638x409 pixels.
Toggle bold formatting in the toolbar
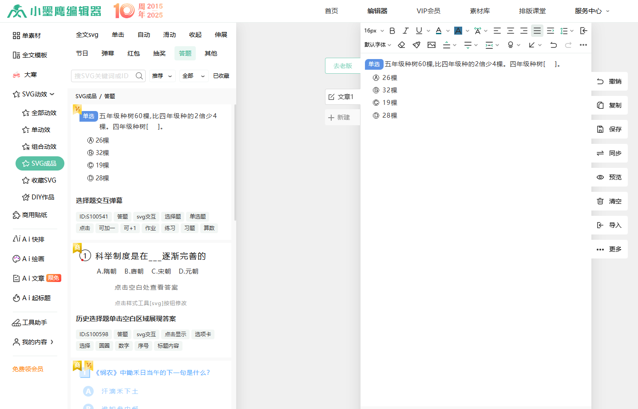coord(392,30)
